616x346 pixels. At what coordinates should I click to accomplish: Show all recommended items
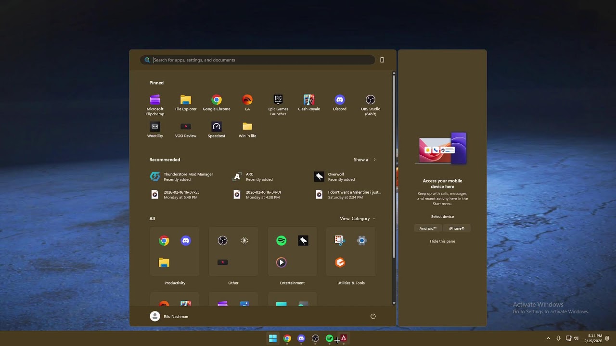365,160
